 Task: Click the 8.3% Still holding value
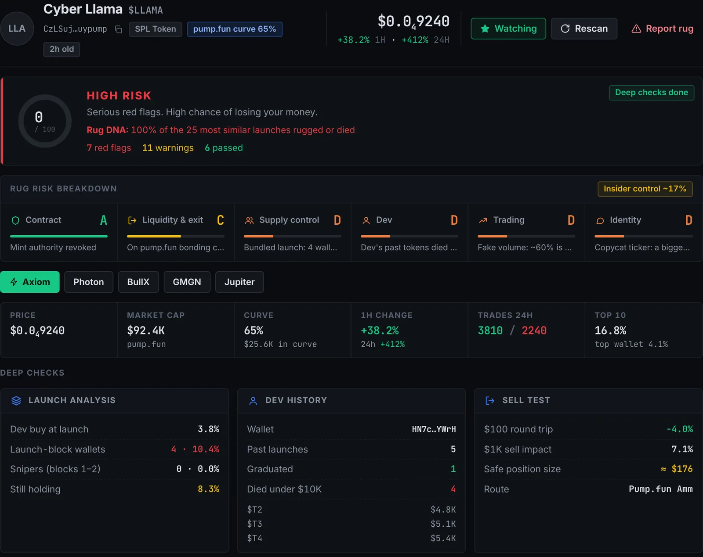pos(208,489)
